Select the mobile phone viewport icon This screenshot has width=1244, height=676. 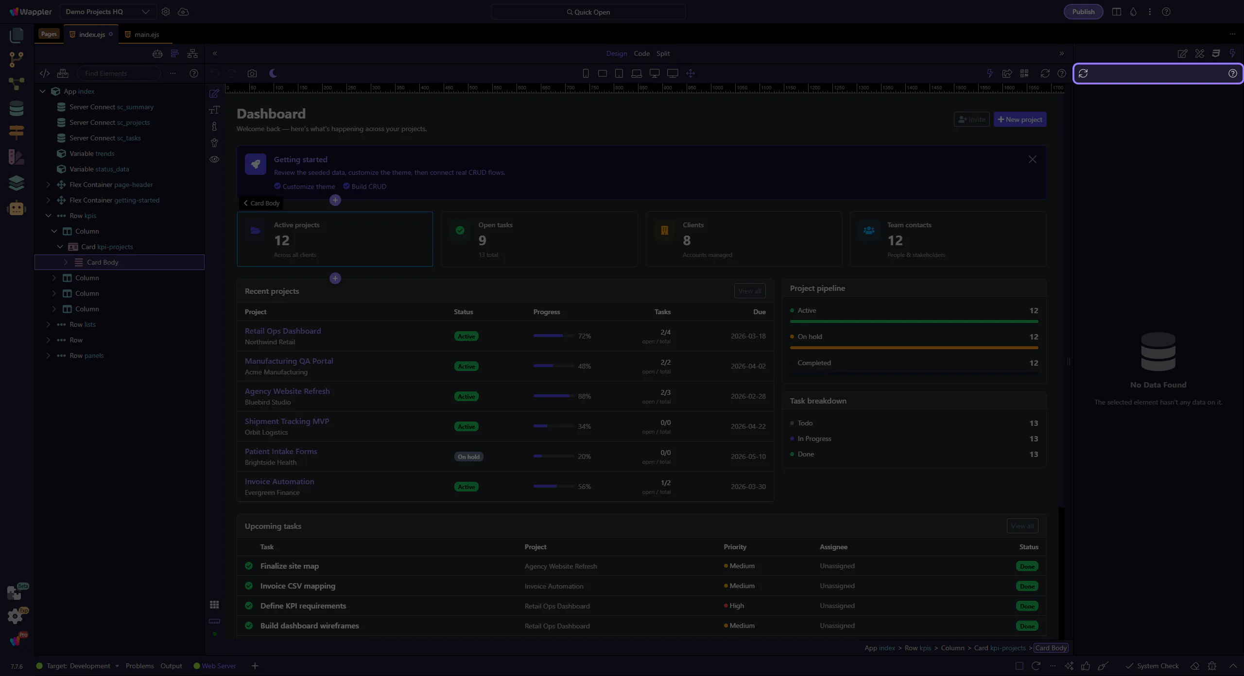click(586, 73)
